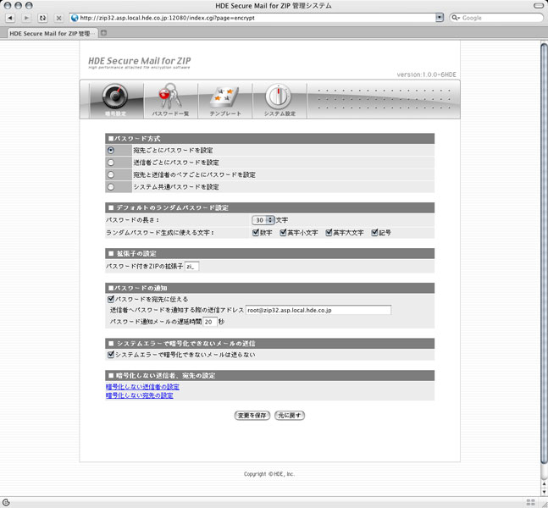
Task: Click the Google search magnifier icon
Action: tap(455, 18)
